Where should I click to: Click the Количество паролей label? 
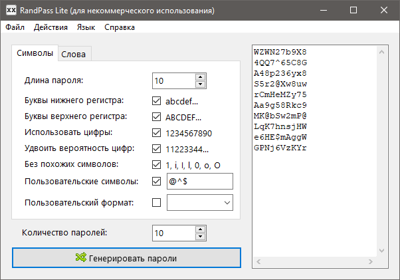(x=64, y=233)
